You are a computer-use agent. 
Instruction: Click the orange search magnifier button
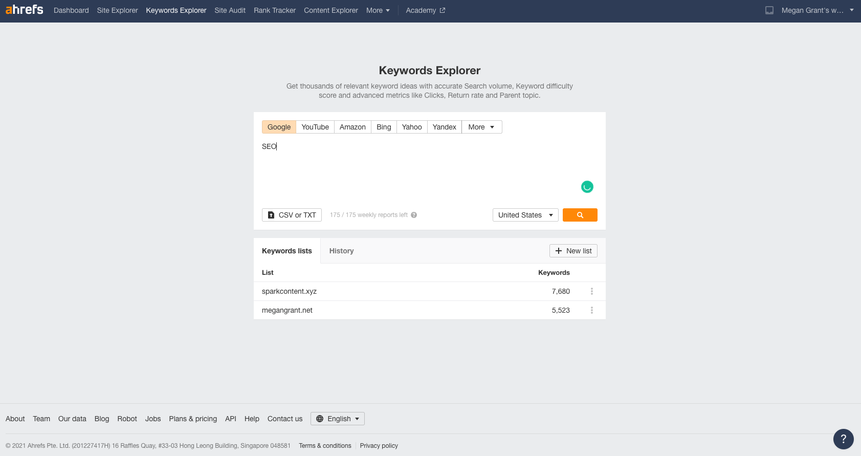[580, 215]
